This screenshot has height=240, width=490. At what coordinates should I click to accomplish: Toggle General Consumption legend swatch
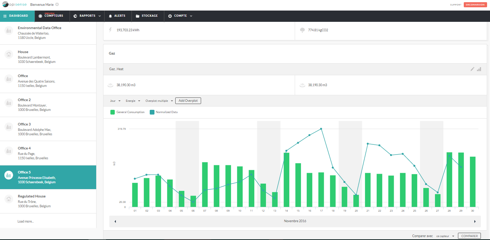(x=113, y=112)
